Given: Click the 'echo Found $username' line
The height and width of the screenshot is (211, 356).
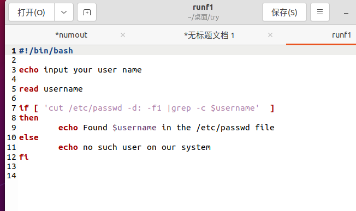Looking at the screenshot, I should (x=166, y=128).
